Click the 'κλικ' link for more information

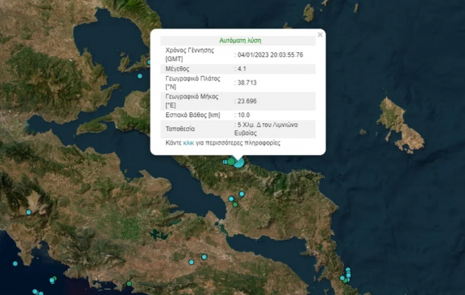(x=187, y=143)
